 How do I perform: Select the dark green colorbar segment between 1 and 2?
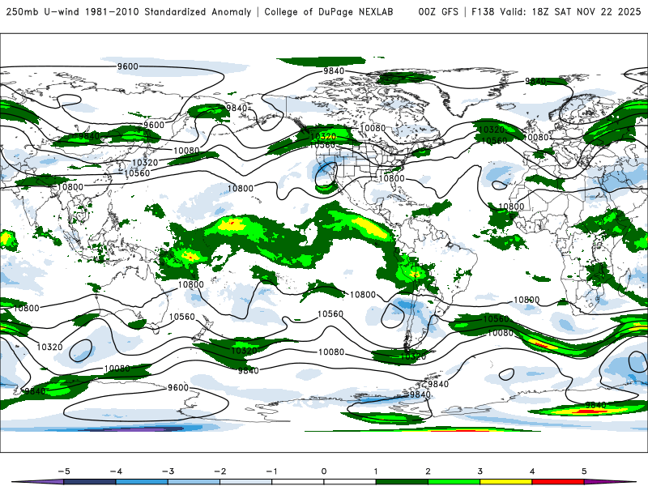[x=402, y=482]
